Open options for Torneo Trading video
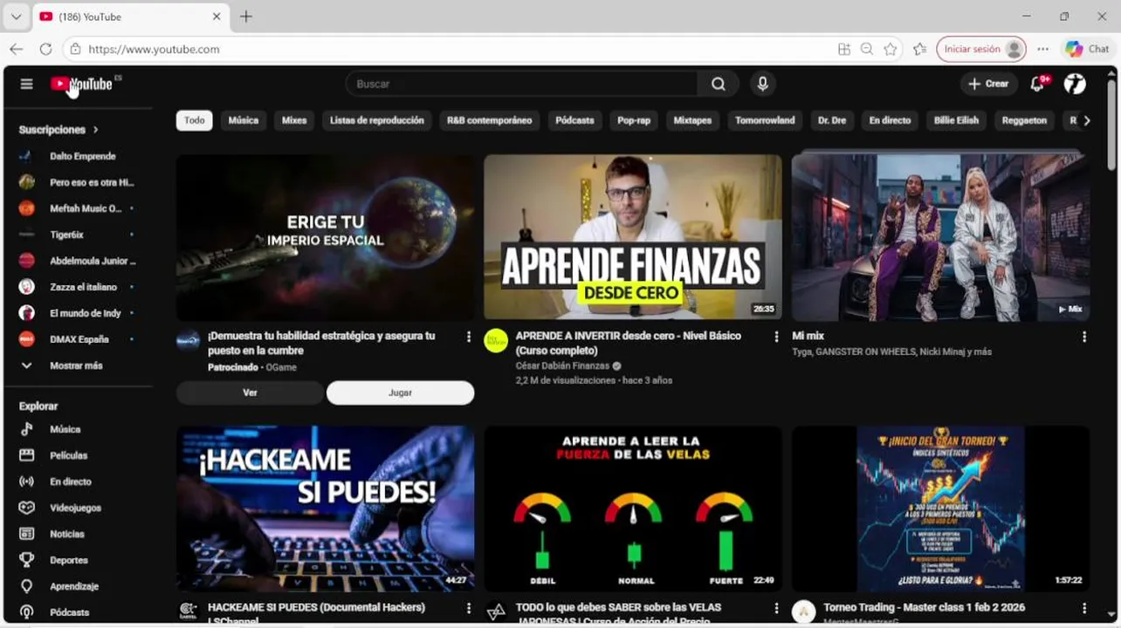The height and width of the screenshot is (628, 1121). click(x=1084, y=608)
